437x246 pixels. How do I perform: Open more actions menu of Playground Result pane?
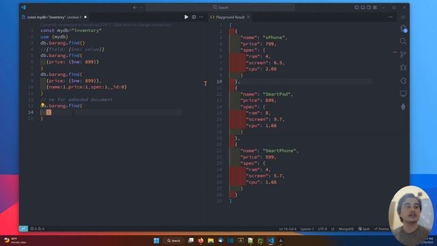(x=390, y=17)
